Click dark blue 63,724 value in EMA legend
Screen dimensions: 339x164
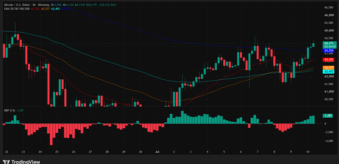coord(66,9)
